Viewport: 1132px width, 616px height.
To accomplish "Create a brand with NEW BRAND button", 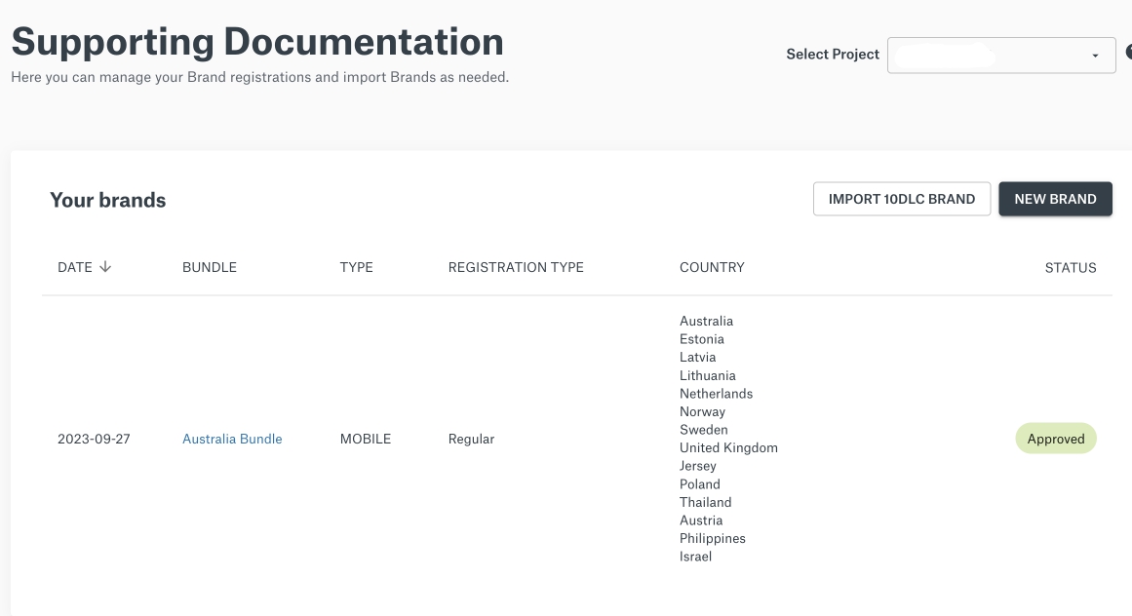I will pyautogui.click(x=1055, y=199).
